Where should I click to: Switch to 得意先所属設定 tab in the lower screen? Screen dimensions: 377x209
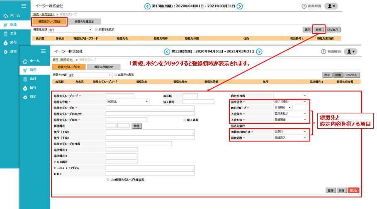pyautogui.click(x=103, y=67)
